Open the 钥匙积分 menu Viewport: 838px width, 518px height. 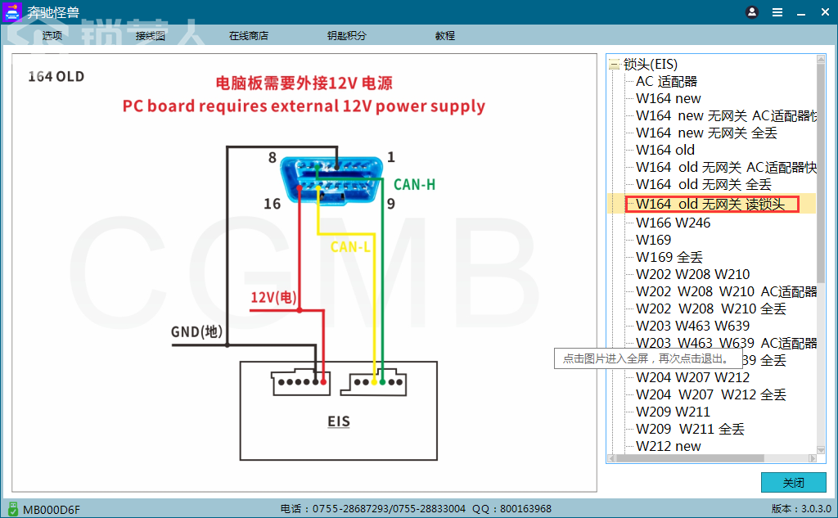coord(347,36)
